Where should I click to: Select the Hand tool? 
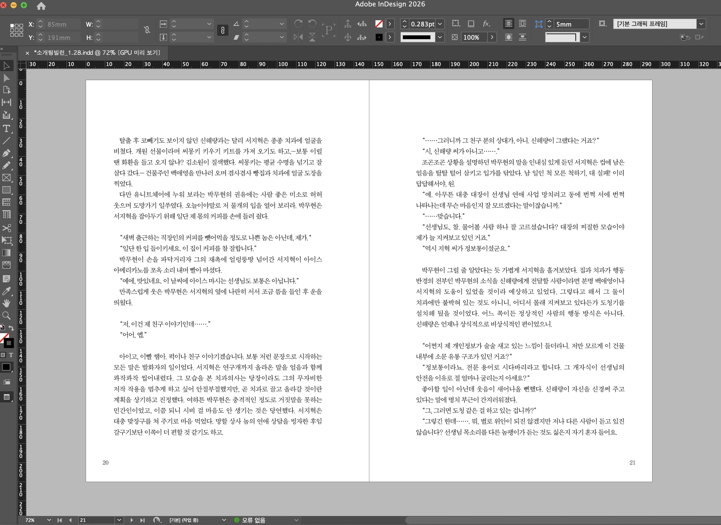coord(6,303)
